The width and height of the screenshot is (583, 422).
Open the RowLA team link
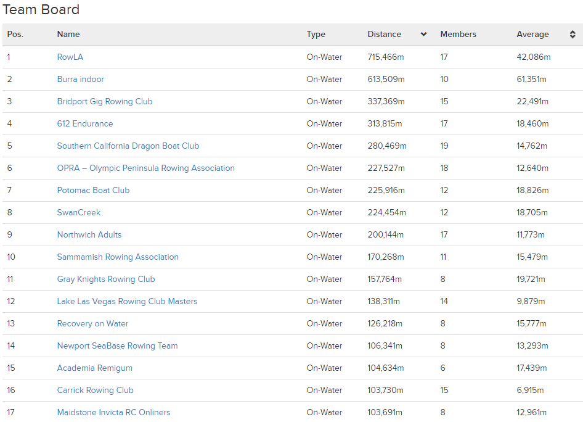click(70, 57)
